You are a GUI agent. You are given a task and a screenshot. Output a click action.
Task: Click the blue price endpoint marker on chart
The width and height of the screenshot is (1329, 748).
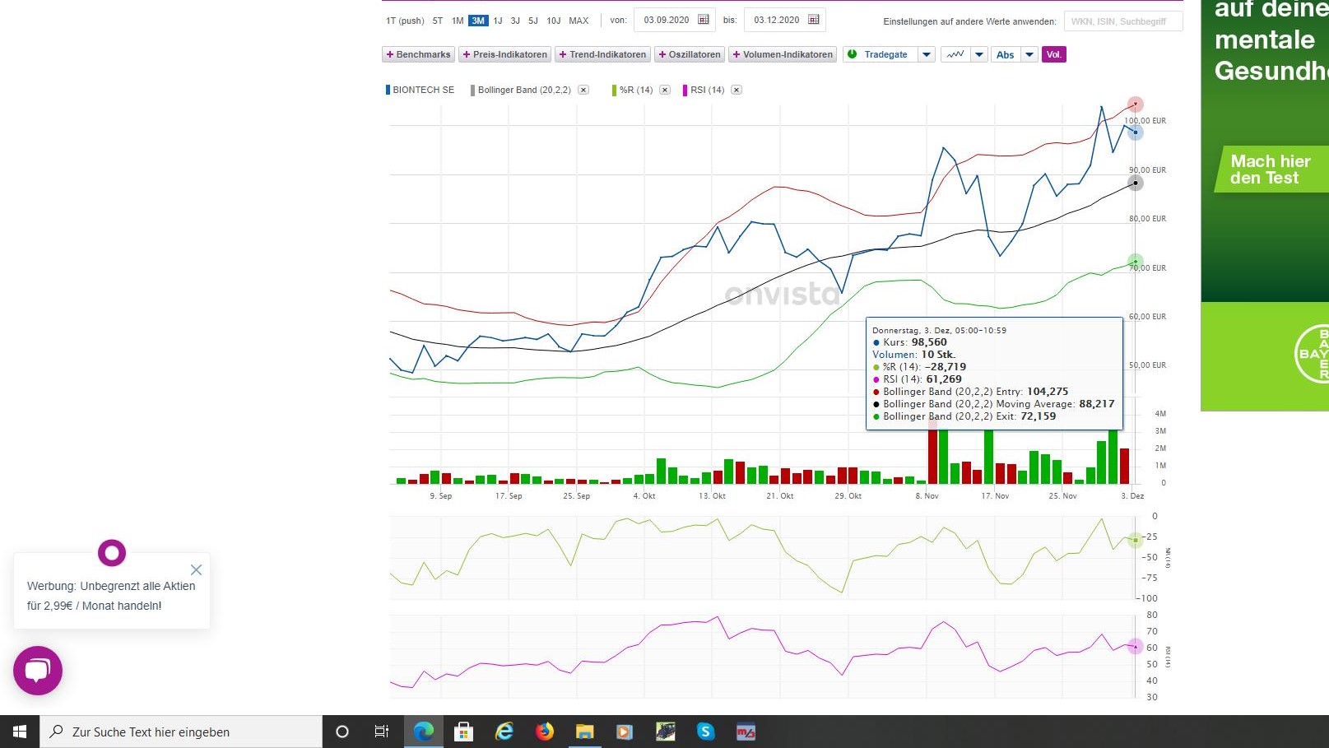click(x=1136, y=132)
